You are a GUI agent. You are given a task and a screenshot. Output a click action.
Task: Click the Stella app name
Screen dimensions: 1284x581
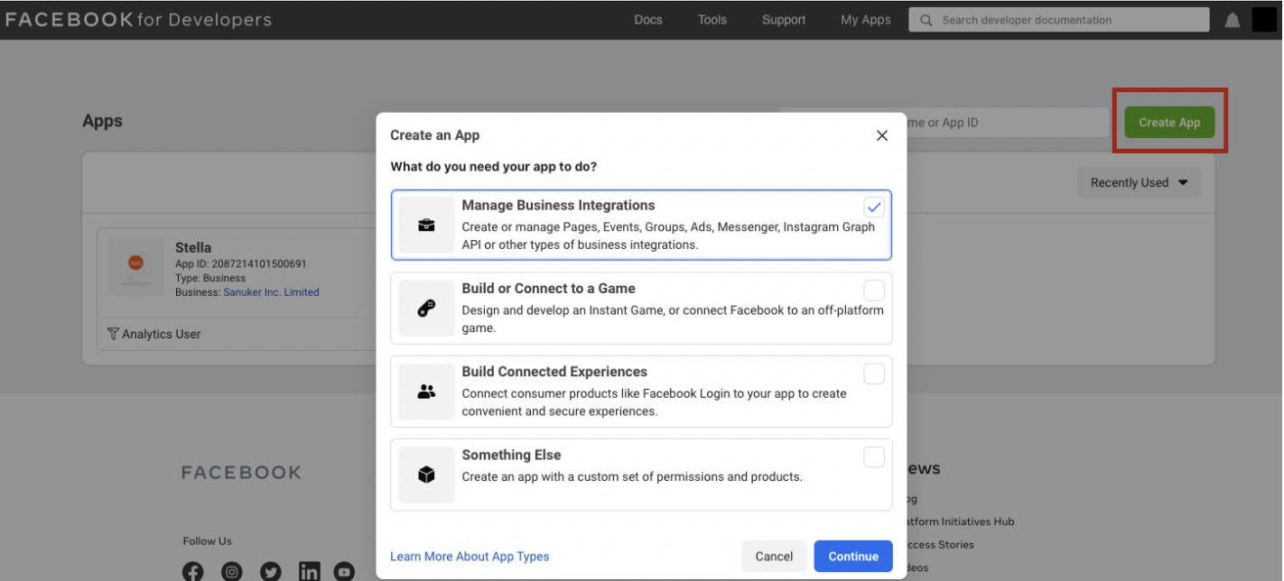click(193, 247)
